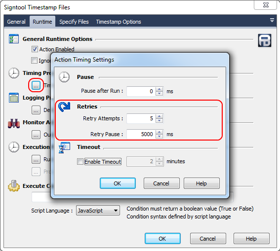The width and height of the screenshot is (280, 251).
Task: Click the Pause after Run input field
Action: tap(141, 91)
